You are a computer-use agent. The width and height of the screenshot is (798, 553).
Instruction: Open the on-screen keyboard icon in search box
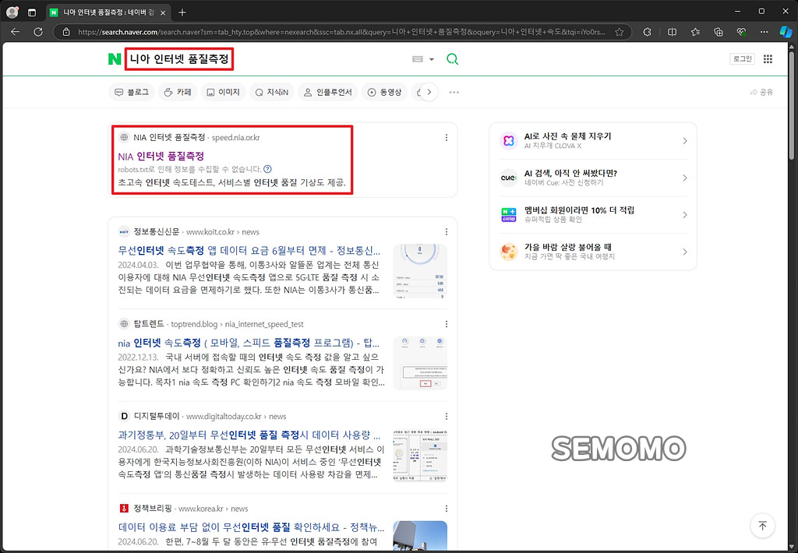[418, 59]
